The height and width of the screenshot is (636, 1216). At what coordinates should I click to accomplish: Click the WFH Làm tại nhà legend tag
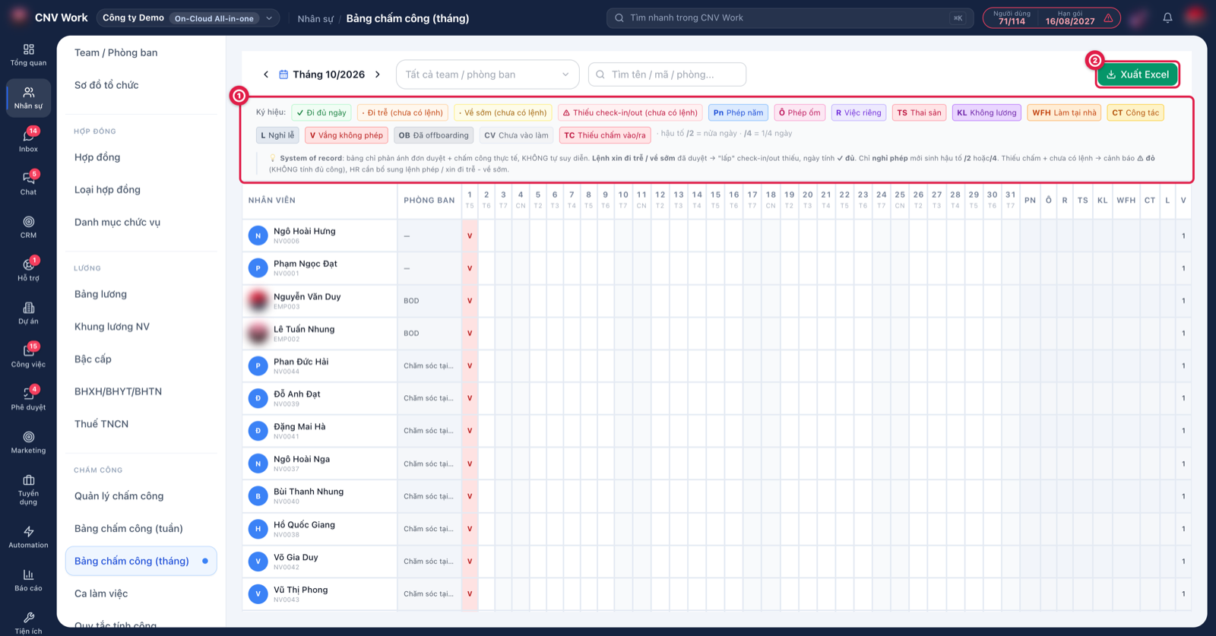tap(1064, 112)
